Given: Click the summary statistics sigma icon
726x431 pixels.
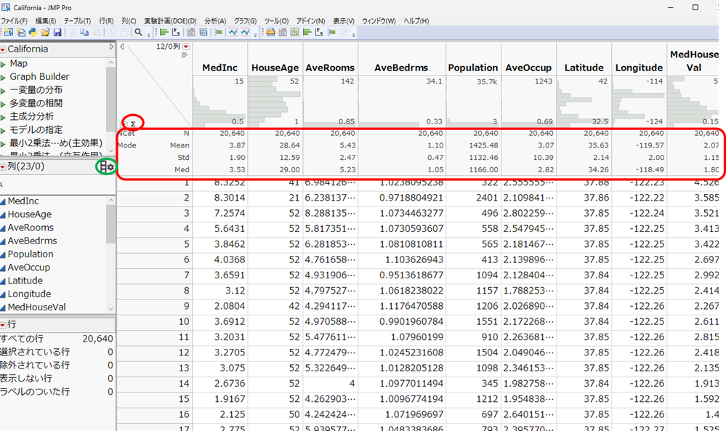Looking at the screenshot, I should pyautogui.click(x=133, y=123).
